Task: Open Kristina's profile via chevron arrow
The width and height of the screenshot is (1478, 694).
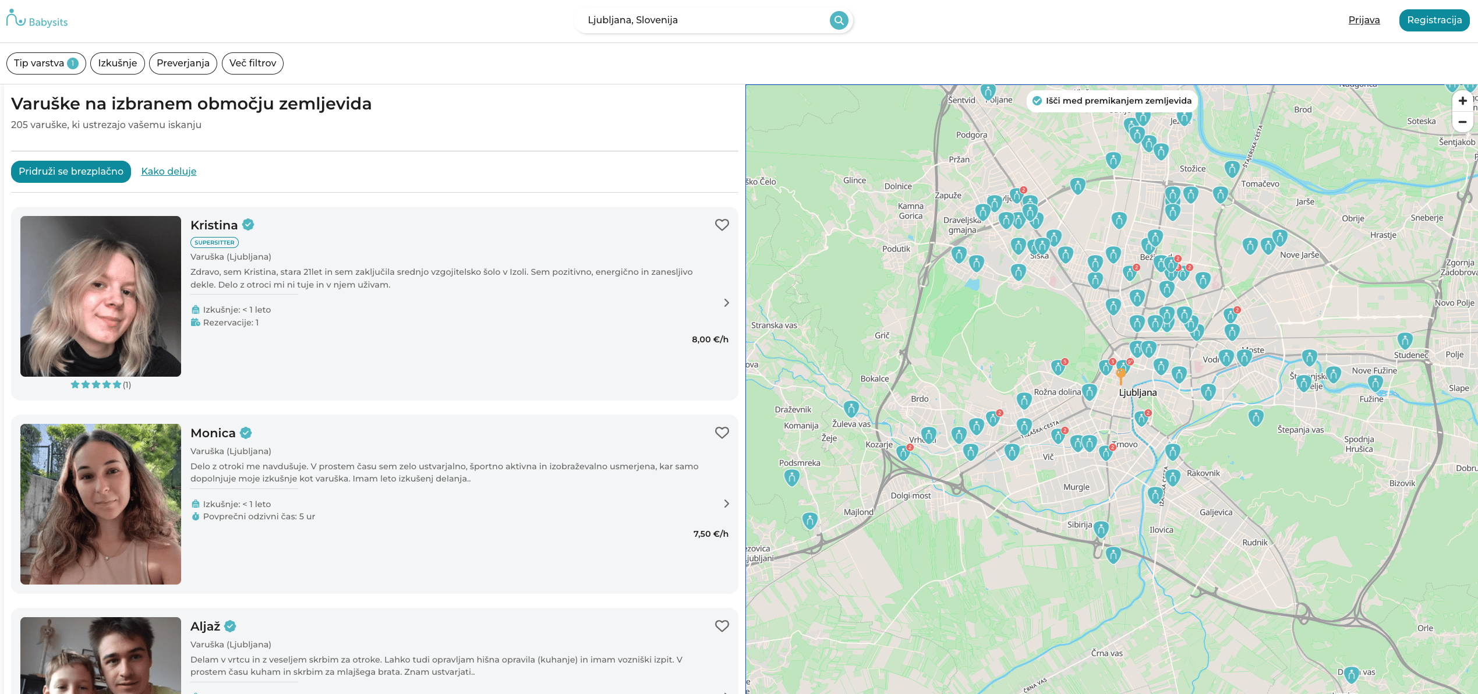Action: pos(726,303)
